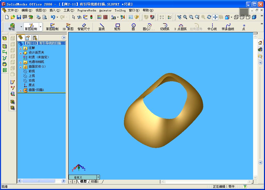Open the Edit Color palette icon
The width and height of the screenshot is (265, 190).
(99, 17)
